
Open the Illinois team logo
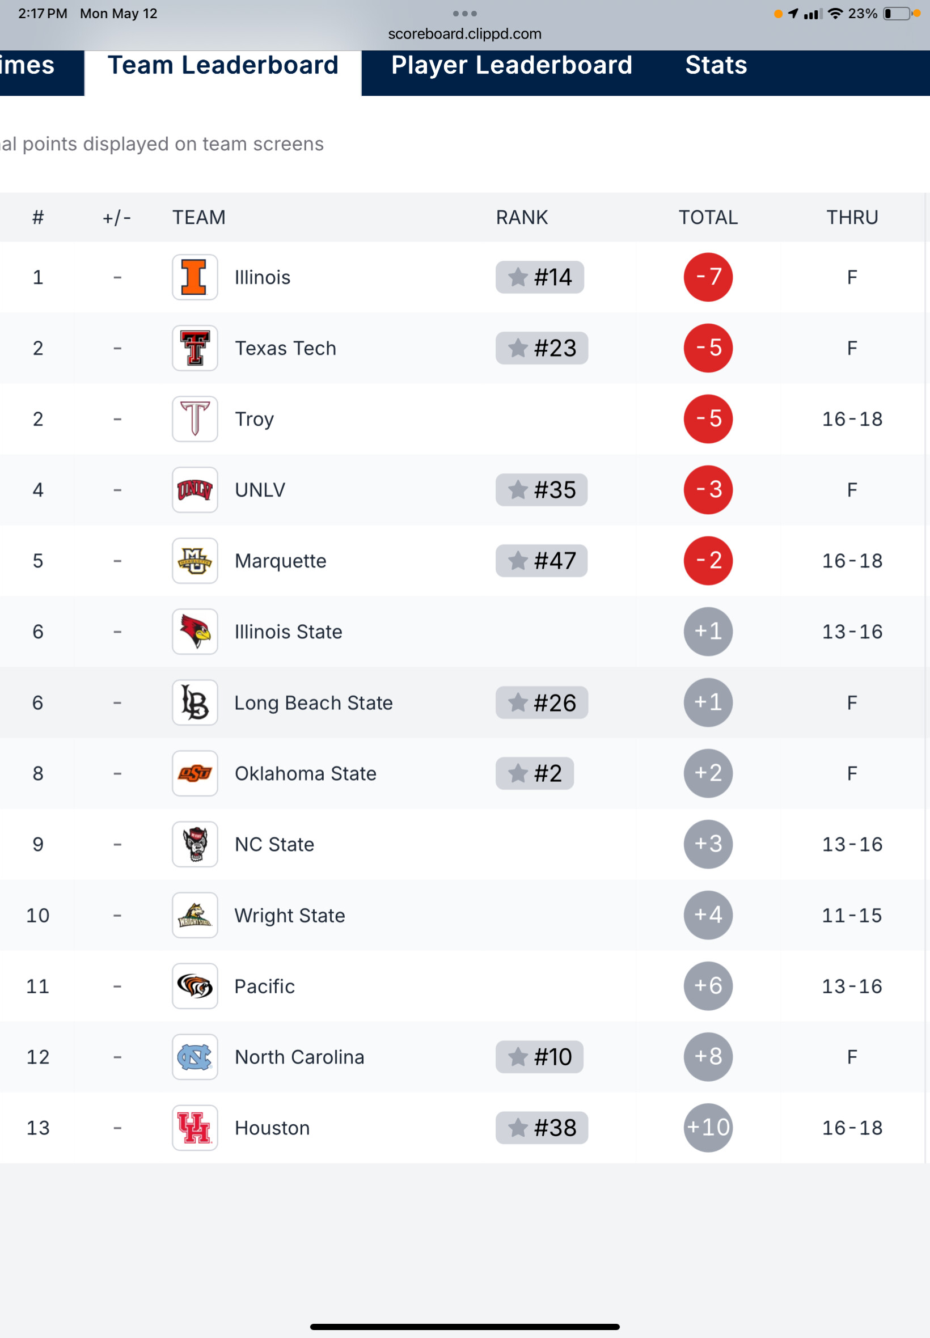point(195,277)
